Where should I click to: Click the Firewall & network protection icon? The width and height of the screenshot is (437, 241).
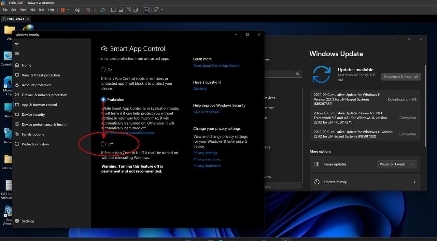pos(17,95)
